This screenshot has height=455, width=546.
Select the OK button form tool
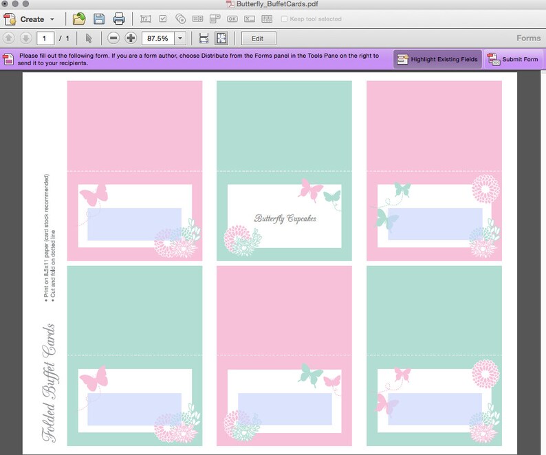click(232, 19)
